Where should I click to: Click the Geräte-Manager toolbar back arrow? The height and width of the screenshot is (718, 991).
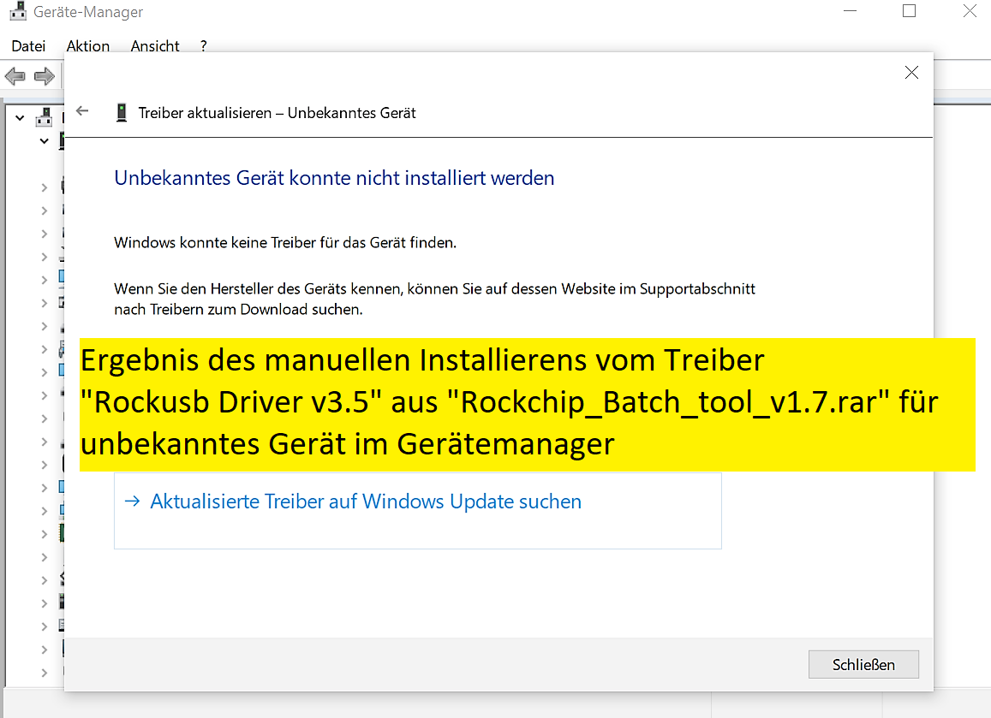click(x=15, y=77)
